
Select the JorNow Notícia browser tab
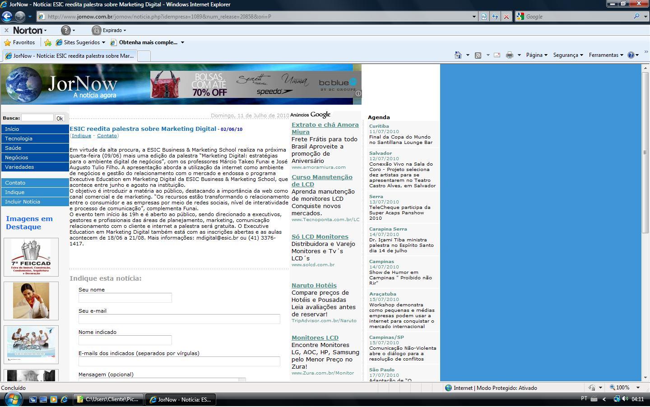tap(69, 56)
